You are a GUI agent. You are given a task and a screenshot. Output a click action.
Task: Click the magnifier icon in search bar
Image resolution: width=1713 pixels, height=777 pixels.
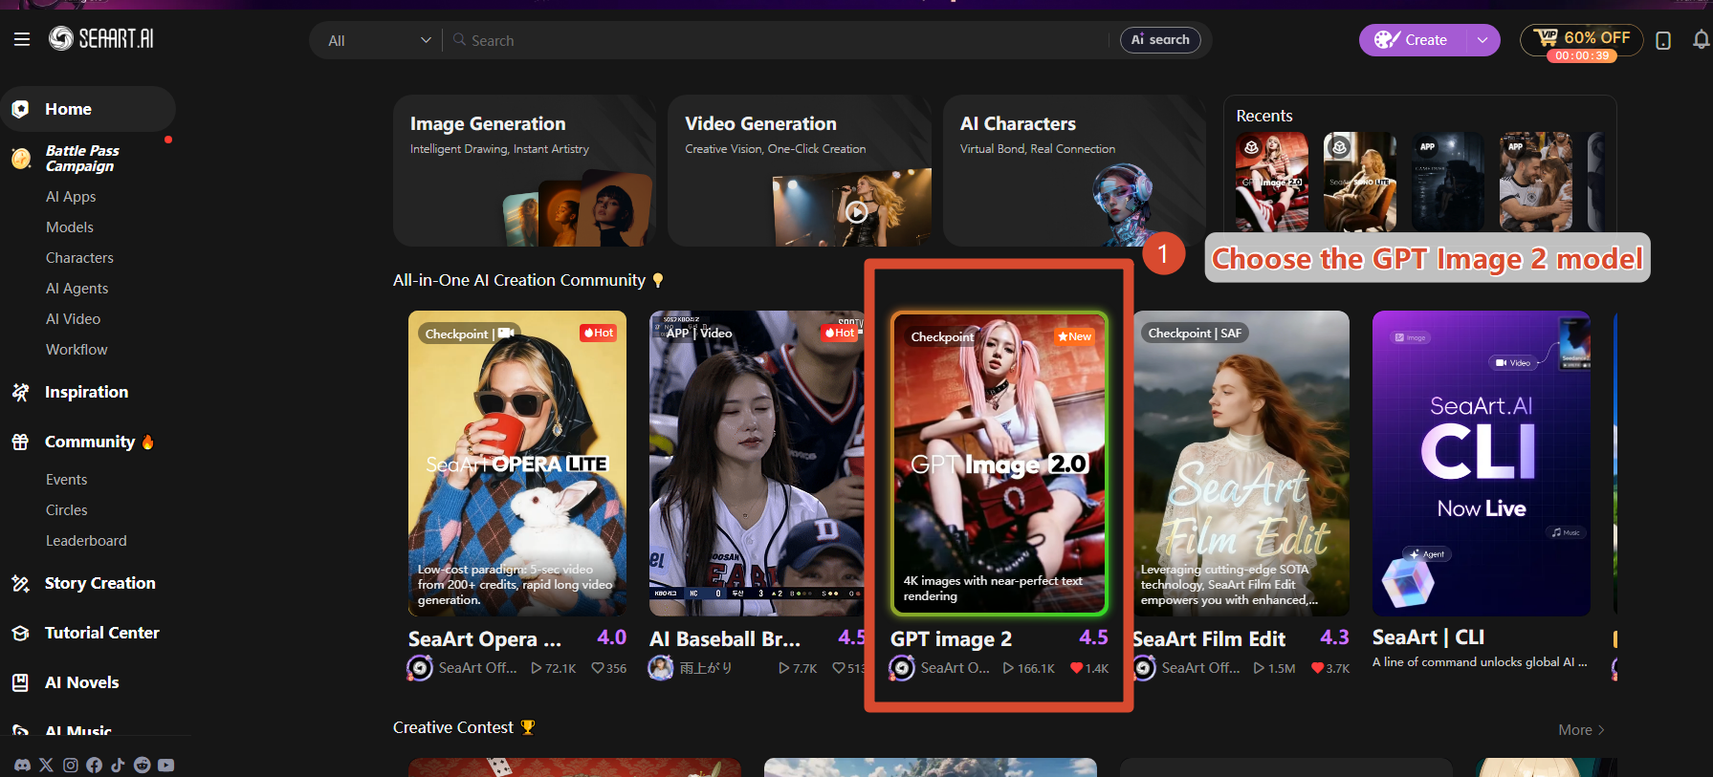459,40
